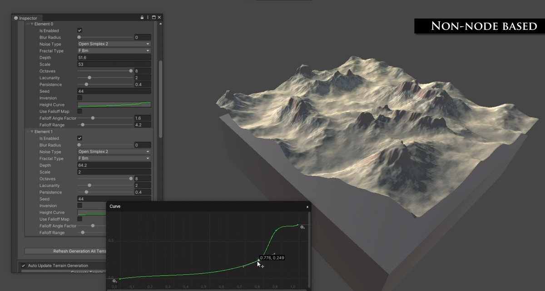Click the Inspector maximize panel icon
The height and width of the screenshot is (291, 545).
coord(154,18)
